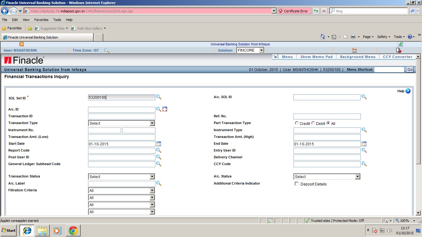The image size is (422, 237).
Task: Open the CCY Code lookup magnifier
Action: (x=364, y=164)
